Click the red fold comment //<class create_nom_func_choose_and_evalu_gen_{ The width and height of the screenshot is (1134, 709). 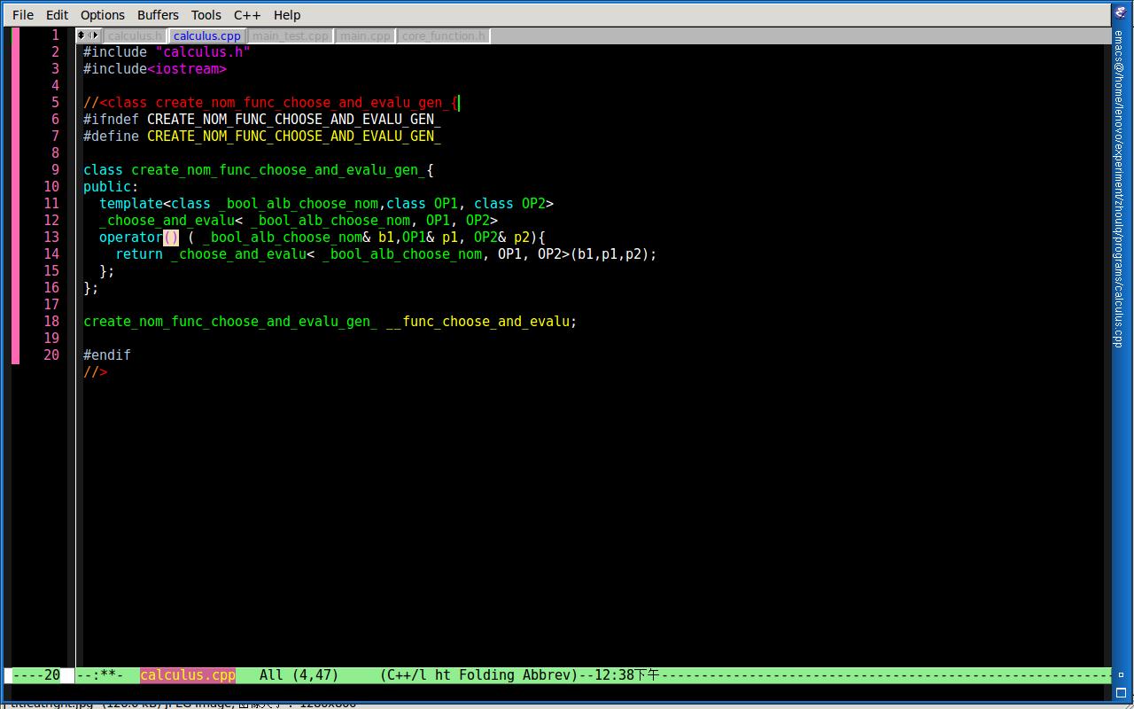pyautogui.click(x=270, y=102)
